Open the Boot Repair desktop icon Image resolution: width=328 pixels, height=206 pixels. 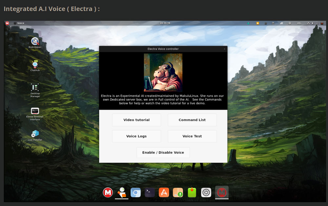[x=35, y=42]
